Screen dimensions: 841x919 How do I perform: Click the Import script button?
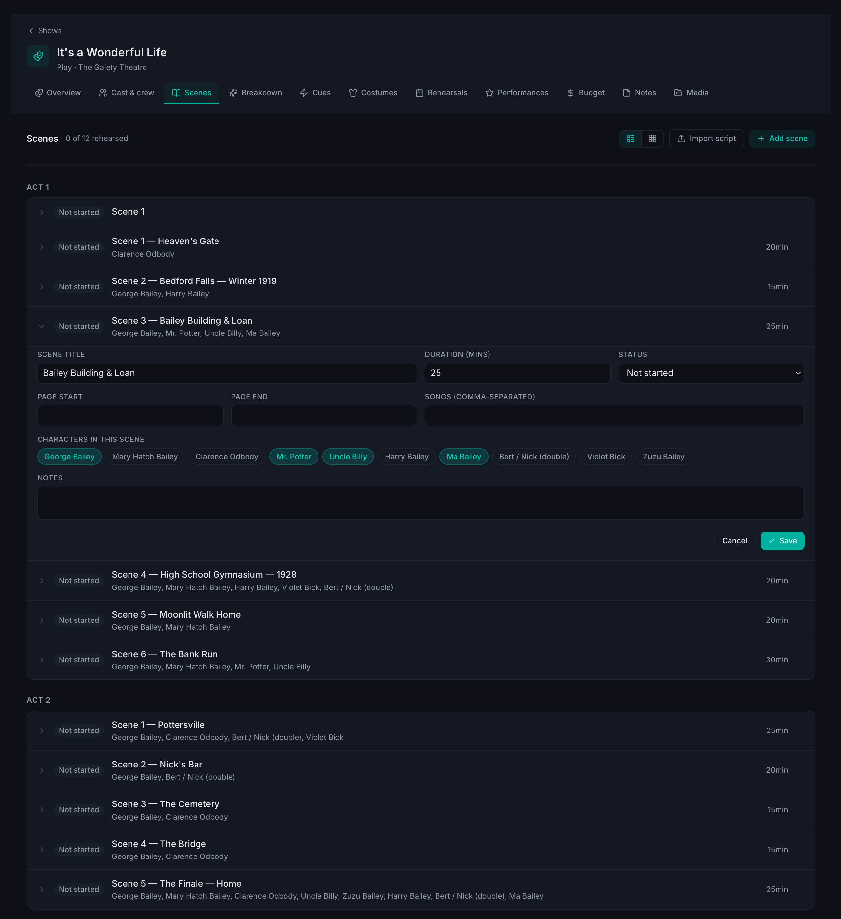pyautogui.click(x=706, y=138)
